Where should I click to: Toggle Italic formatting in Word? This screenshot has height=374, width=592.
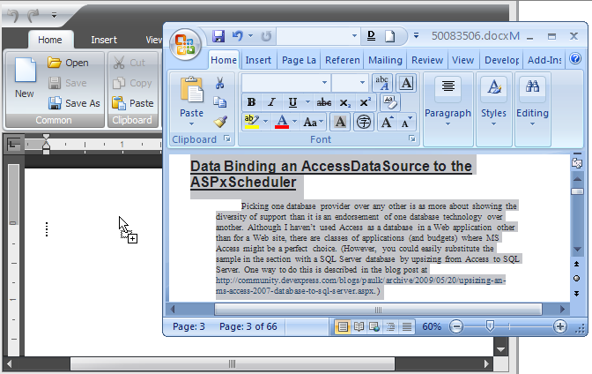[271, 102]
